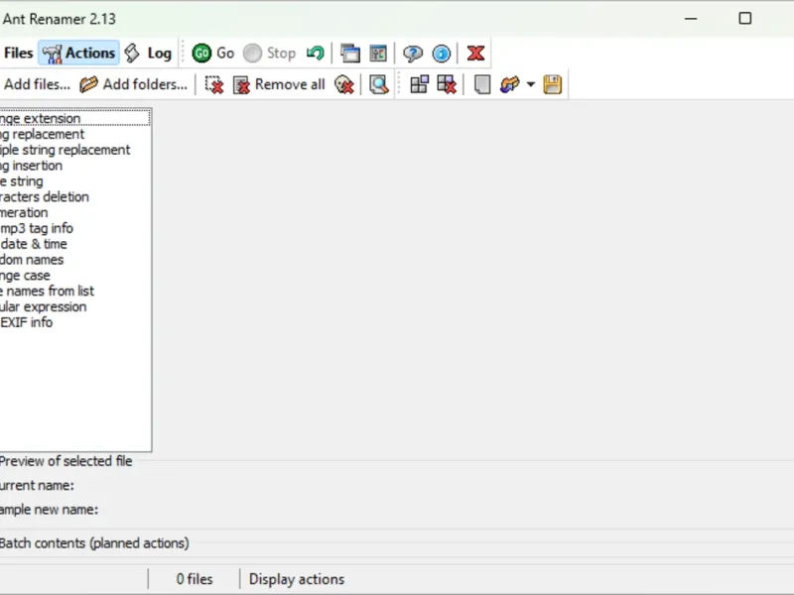This screenshot has height=595, width=794.
Task: Click the greyed Stop button
Action: point(269,53)
